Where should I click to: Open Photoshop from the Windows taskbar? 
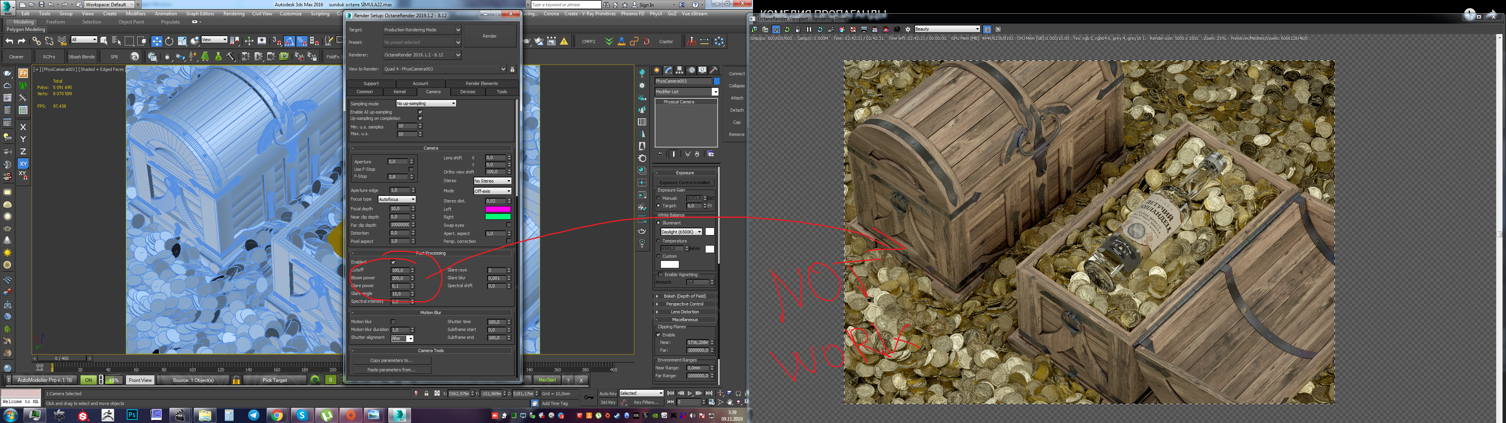[132, 415]
